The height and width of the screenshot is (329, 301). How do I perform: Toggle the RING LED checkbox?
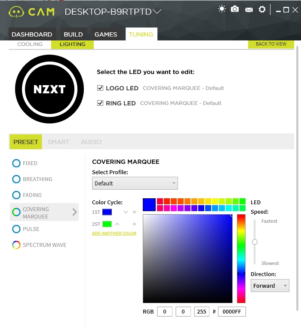tap(100, 103)
